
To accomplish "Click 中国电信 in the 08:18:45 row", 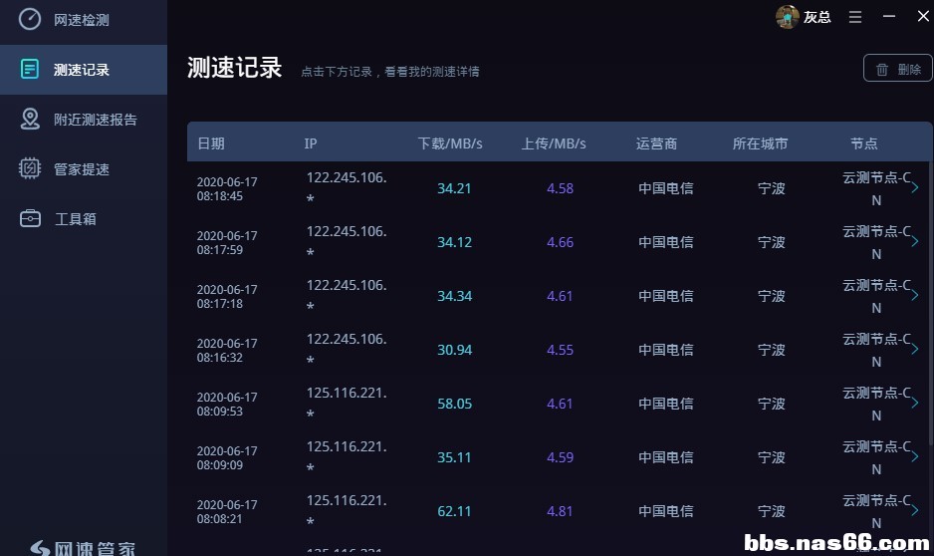I will (x=666, y=188).
